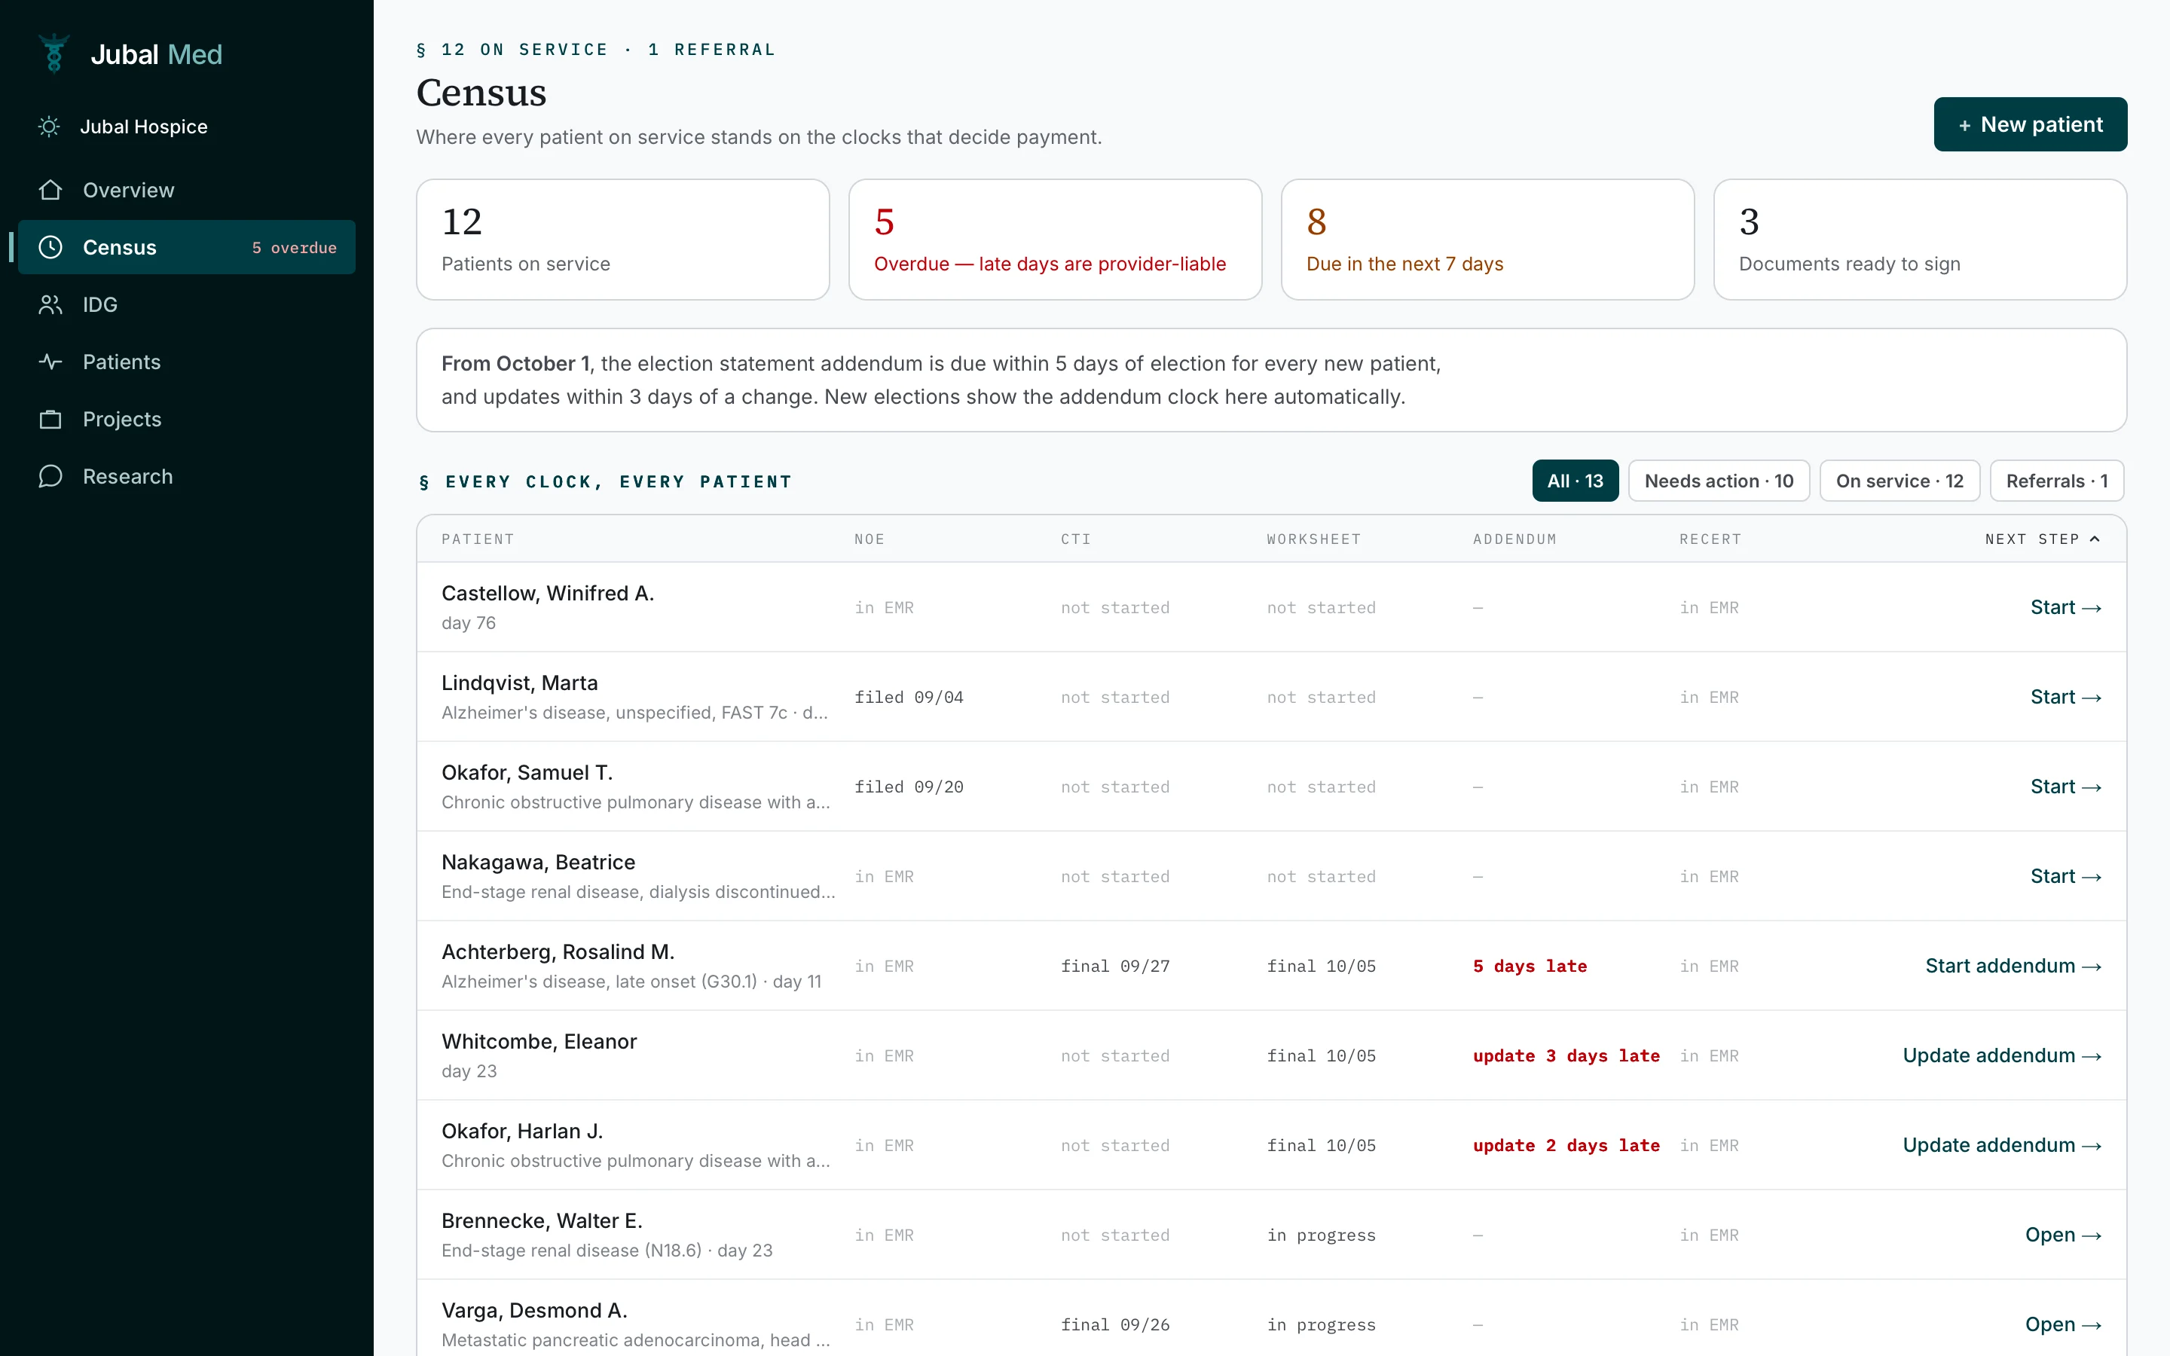Open the Patients section

[187, 362]
